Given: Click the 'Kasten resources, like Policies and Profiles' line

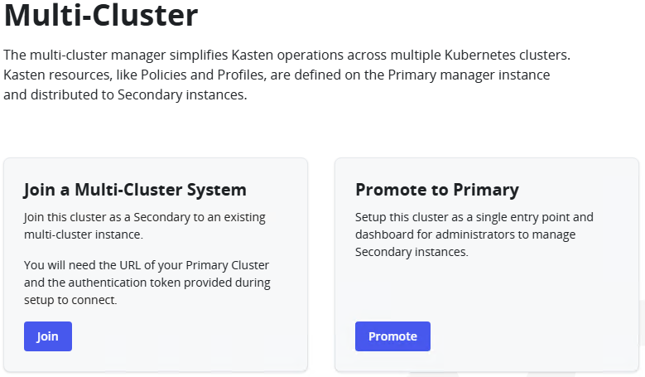Looking at the screenshot, I should [276, 75].
